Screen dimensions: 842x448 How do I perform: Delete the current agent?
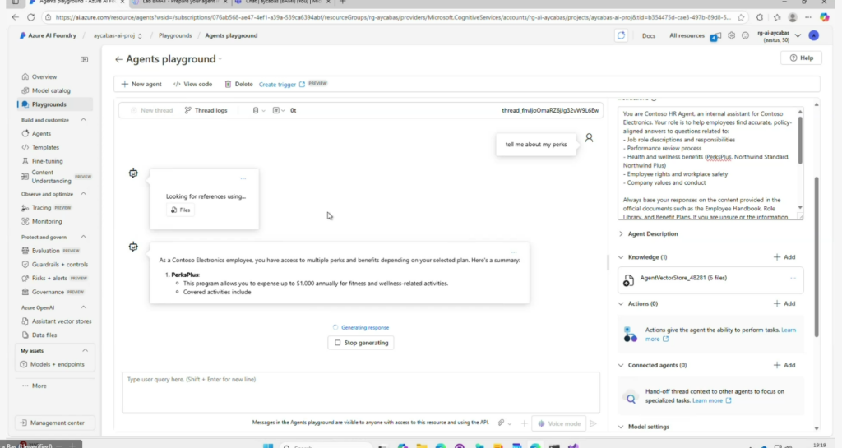pos(239,84)
